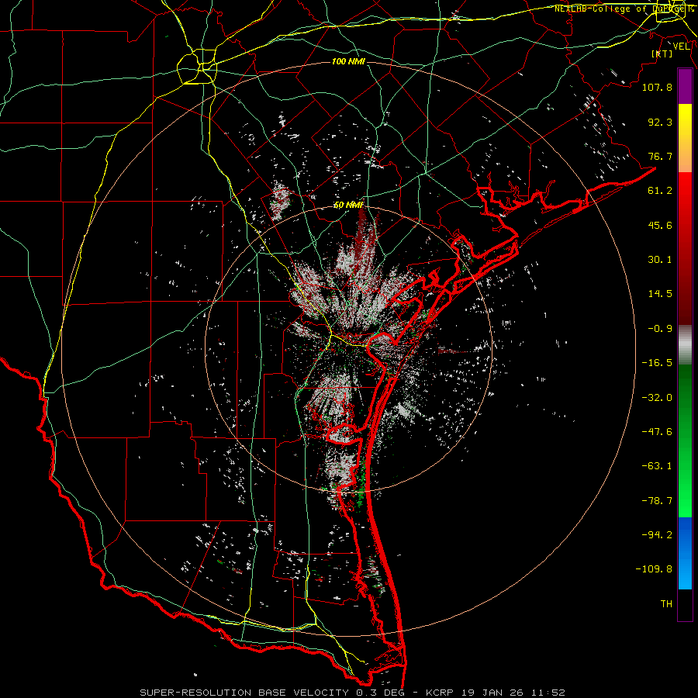This screenshot has height=698, width=698.
Task: Select the 61.2 velocity scale value
Action: click(x=660, y=191)
